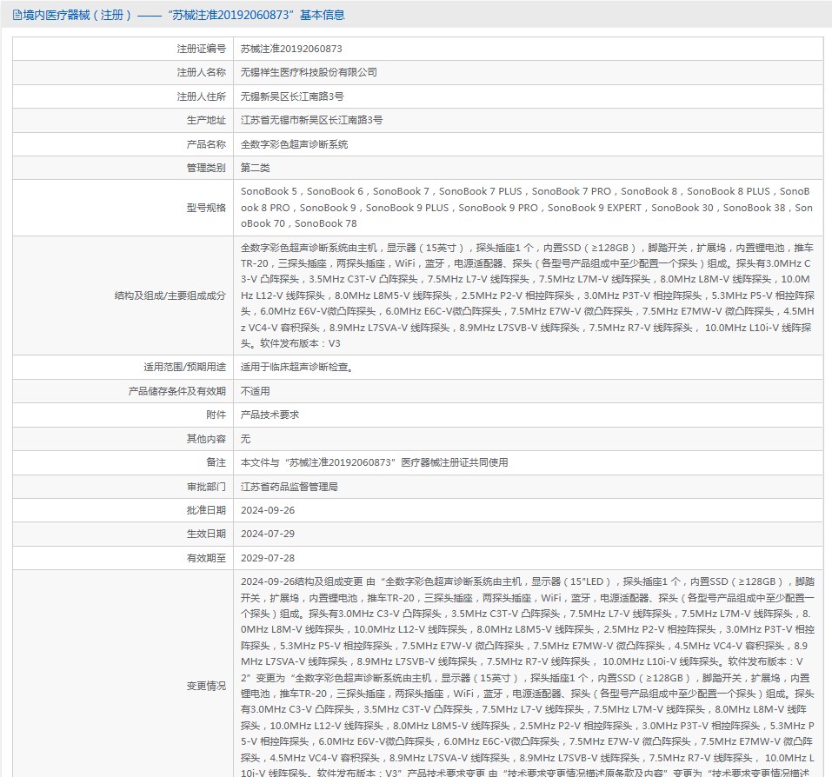Click the 型号规格 label
This screenshot has width=832, height=777.
coord(206,208)
